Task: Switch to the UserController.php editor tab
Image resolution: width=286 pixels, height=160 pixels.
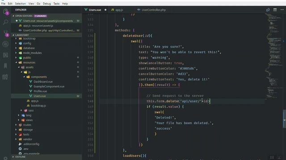Action: (154, 10)
